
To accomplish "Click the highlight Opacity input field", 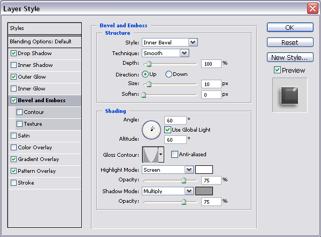I will coord(211,180).
